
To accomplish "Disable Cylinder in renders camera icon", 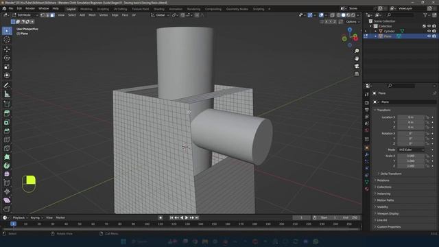I will 434,31.
